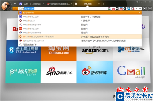Image resolution: width=153 pixels, height=101 pixels.
Task: Open the security shield button
Action: tap(145, 9)
